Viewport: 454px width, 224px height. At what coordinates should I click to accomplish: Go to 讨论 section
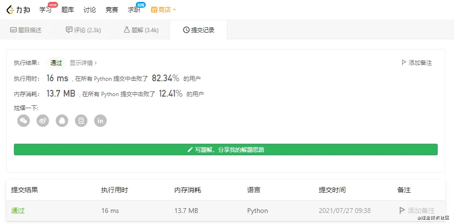pos(90,10)
